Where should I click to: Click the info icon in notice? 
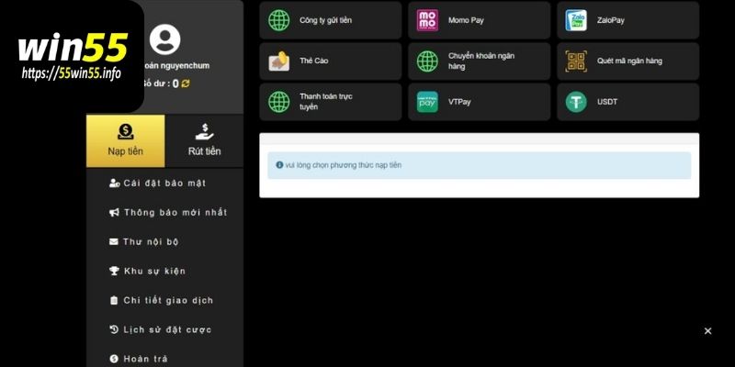279,165
